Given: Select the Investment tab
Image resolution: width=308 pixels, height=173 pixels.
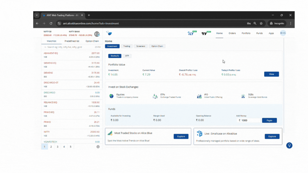Looking at the screenshot, I should (x=112, y=46).
